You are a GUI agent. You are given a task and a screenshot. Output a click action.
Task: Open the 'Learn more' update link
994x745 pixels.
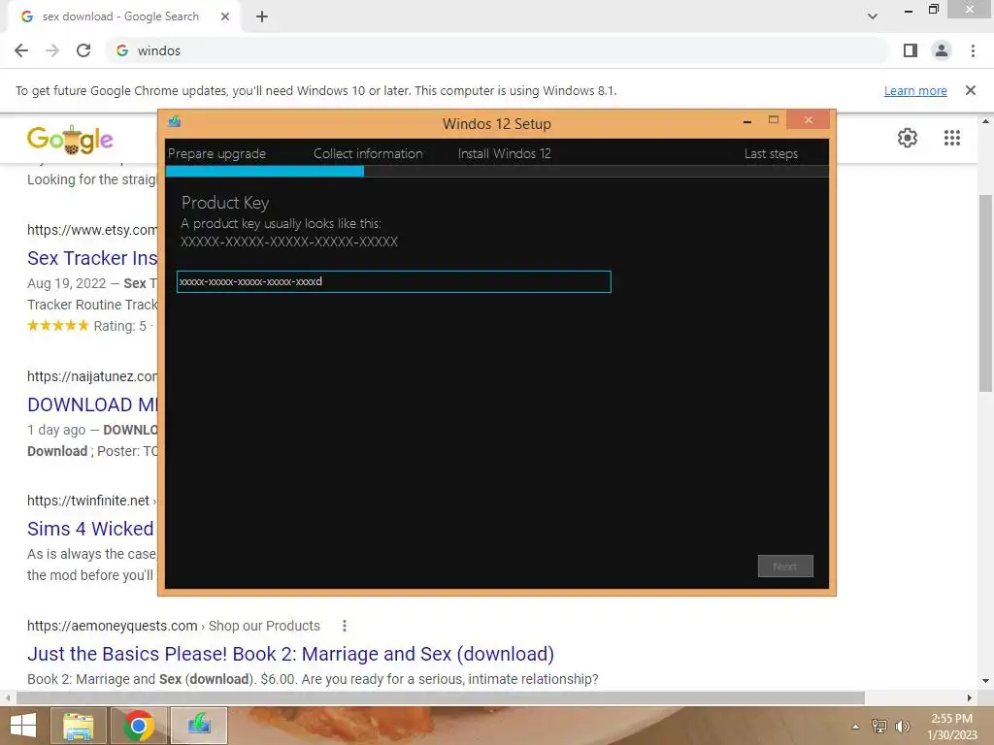pos(915,90)
